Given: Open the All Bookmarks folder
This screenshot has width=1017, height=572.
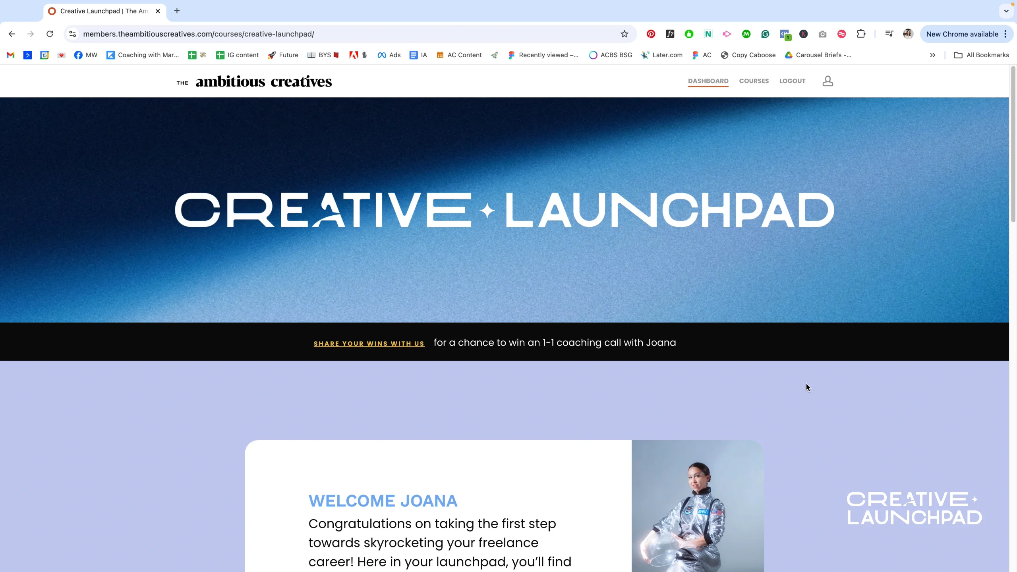Looking at the screenshot, I should click(981, 55).
